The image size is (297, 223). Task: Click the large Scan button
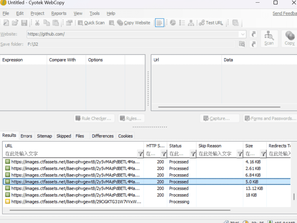point(269,39)
